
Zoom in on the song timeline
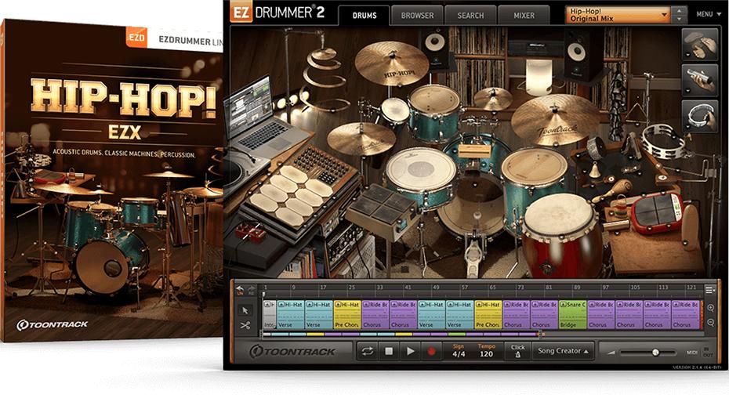[x=710, y=308]
